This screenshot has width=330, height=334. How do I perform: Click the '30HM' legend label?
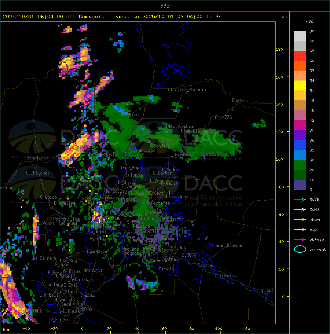pos(314,209)
